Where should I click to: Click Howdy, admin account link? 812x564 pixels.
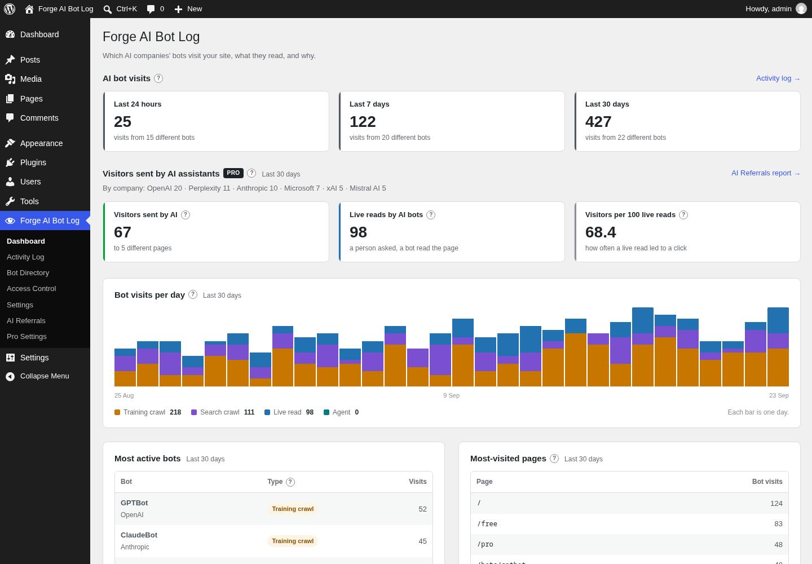coord(776,9)
